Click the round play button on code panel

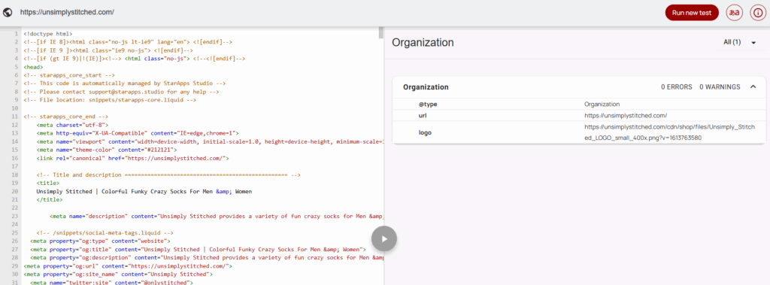(384, 239)
